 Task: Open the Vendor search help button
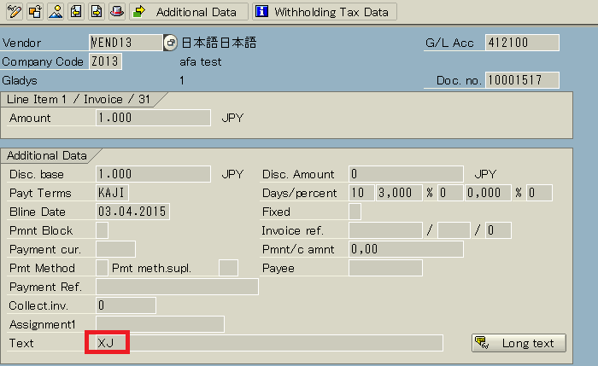[x=171, y=43]
